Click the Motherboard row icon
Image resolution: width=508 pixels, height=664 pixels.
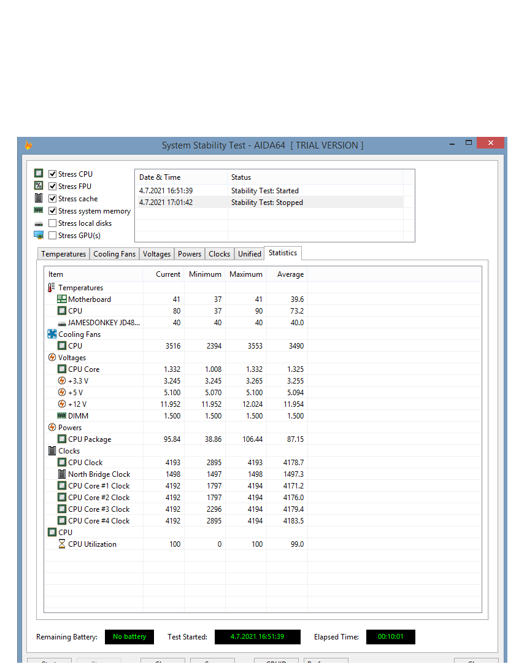[62, 299]
